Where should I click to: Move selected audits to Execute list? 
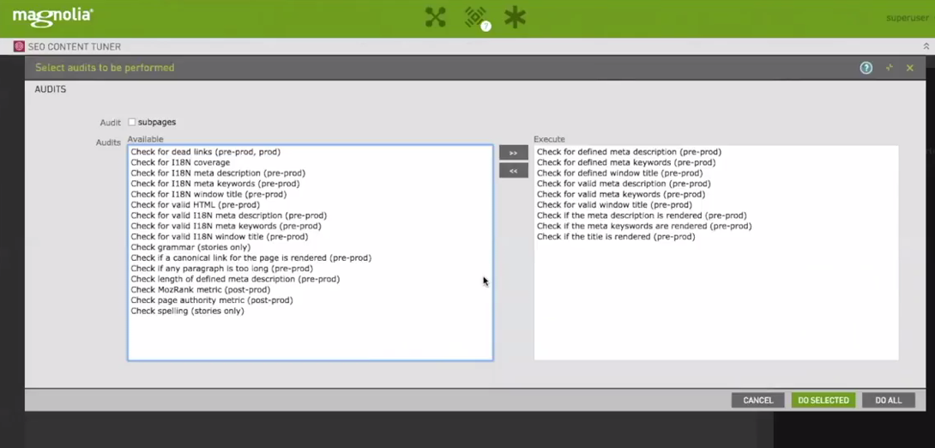[513, 153]
